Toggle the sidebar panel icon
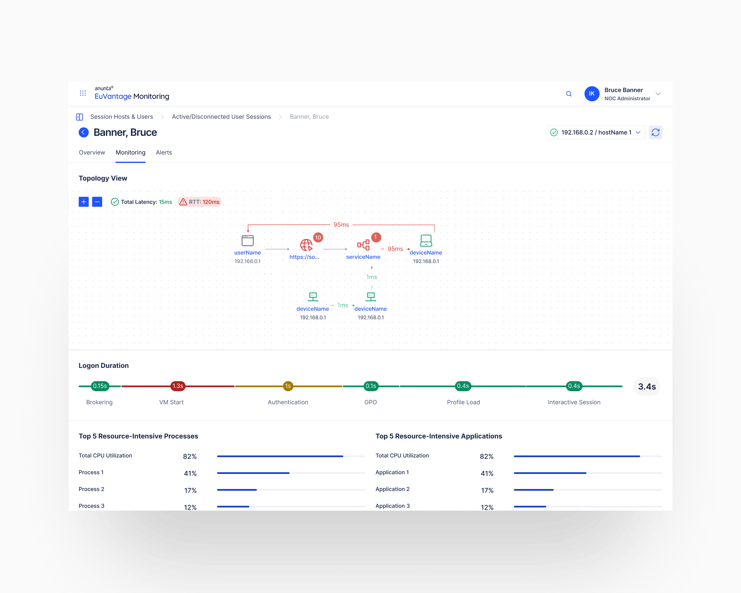The image size is (741, 593). tap(79, 117)
